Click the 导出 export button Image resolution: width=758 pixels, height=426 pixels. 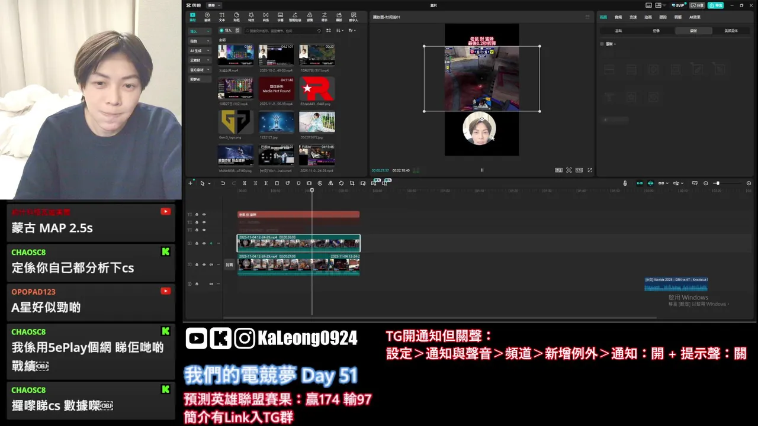click(x=716, y=5)
